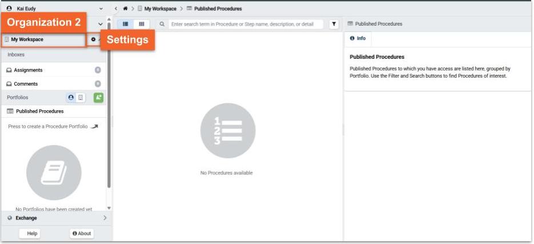Image resolution: width=534 pixels, height=244 pixels.
Task: Select the Info tab
Action: point(358,39)
